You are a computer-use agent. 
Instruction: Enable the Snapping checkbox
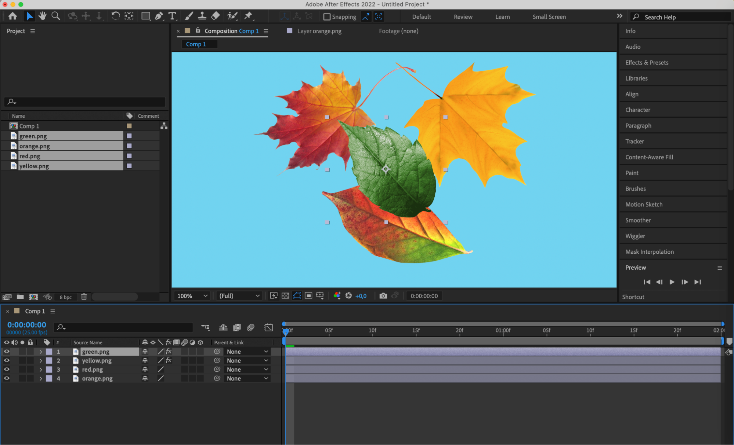click(327, 17)
